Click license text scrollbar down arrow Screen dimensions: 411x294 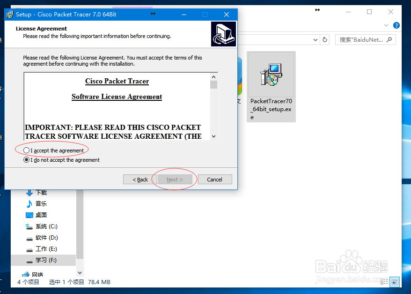click(x=213, y=136)
